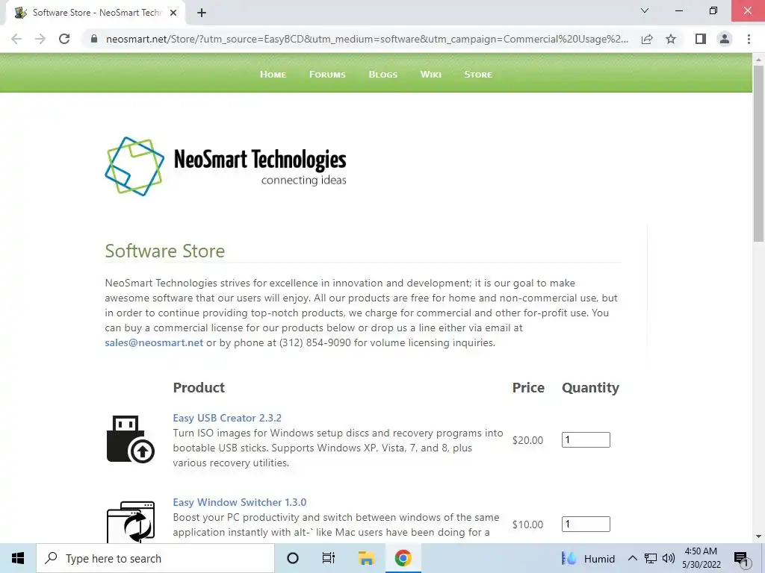Open the tab search chevron
This screenshot has width=765, height=573.
[645, 10]
